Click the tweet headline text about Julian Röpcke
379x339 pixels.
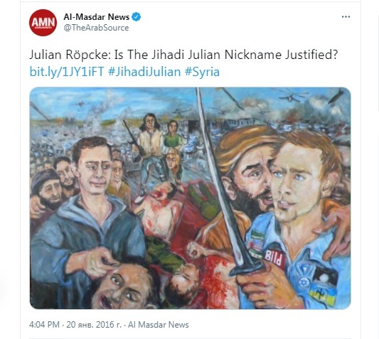point(183,55)
